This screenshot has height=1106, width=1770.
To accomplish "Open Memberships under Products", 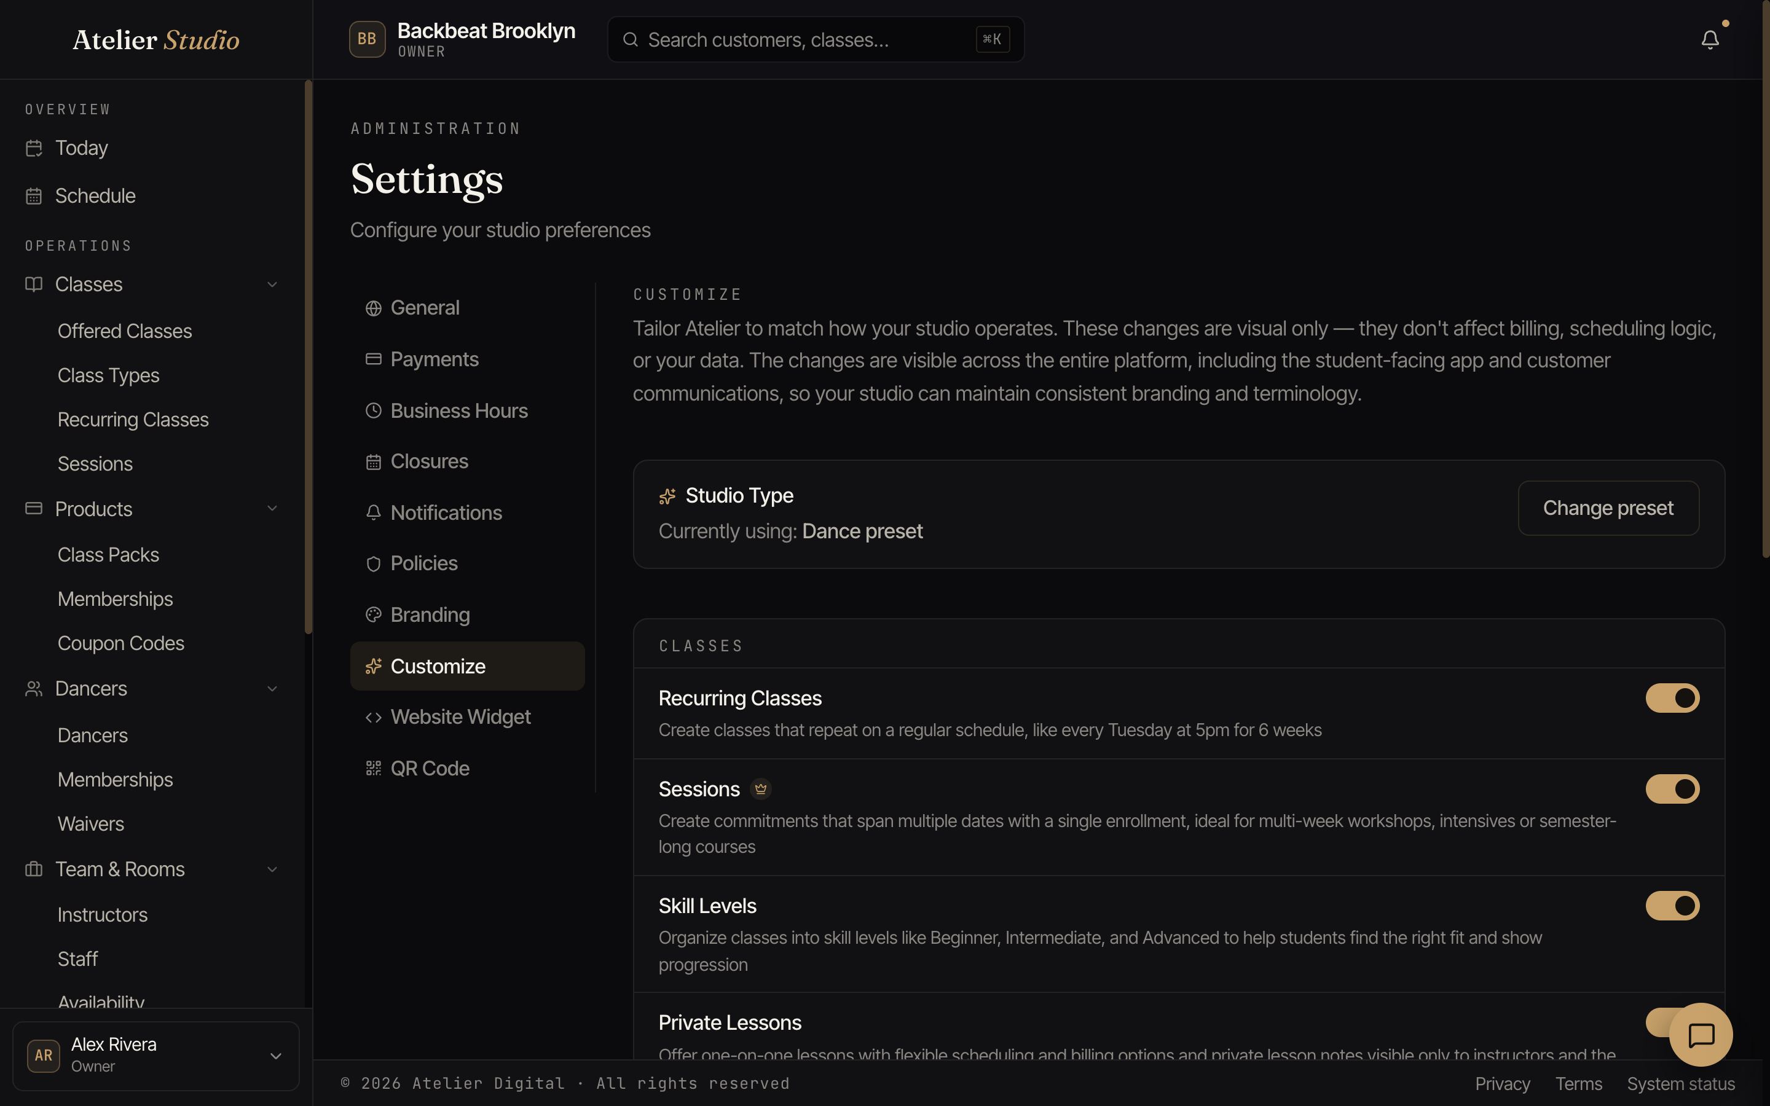I will tap(116, 599).
